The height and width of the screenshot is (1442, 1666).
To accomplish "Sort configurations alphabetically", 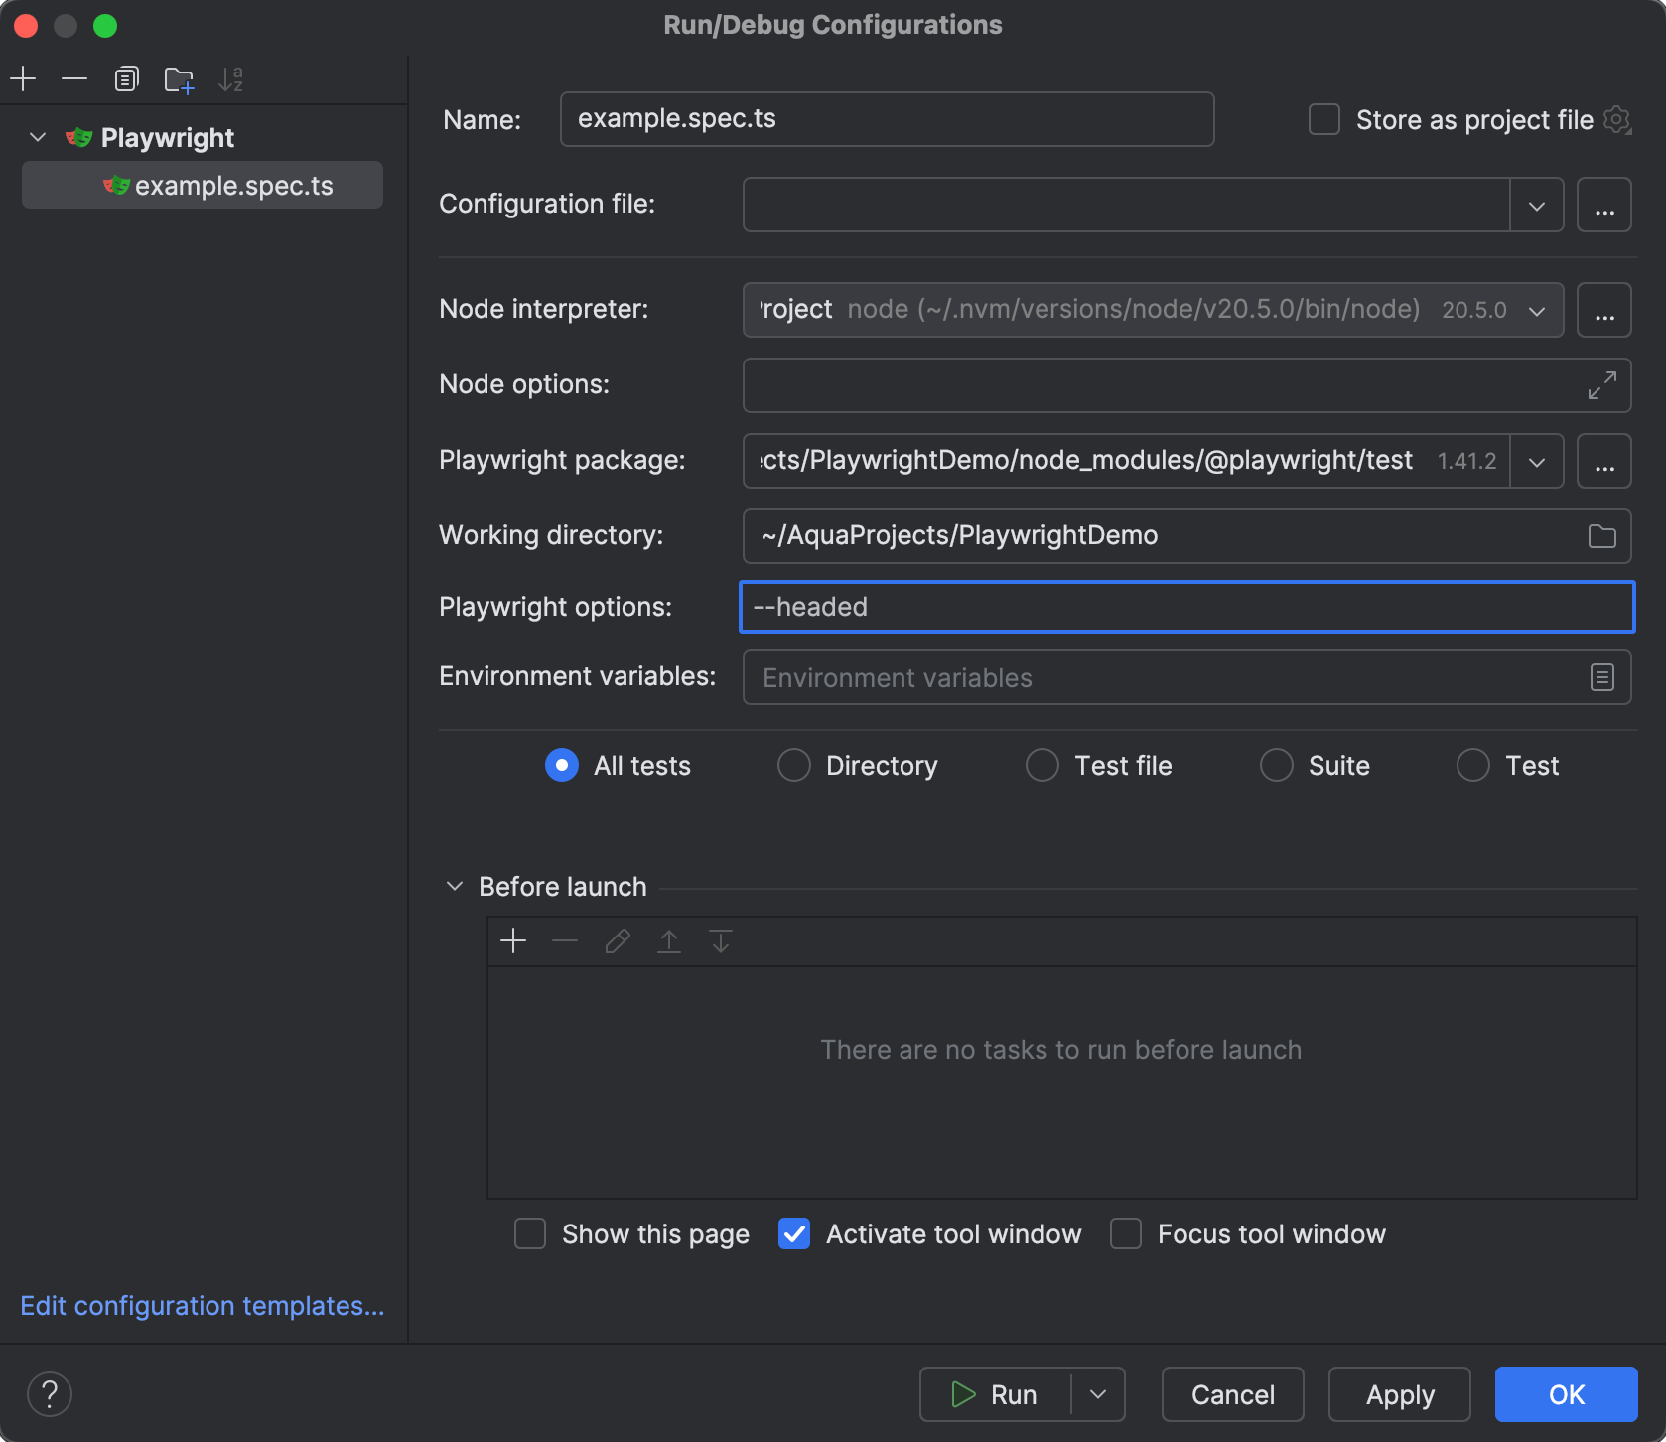I will [232, 78].
